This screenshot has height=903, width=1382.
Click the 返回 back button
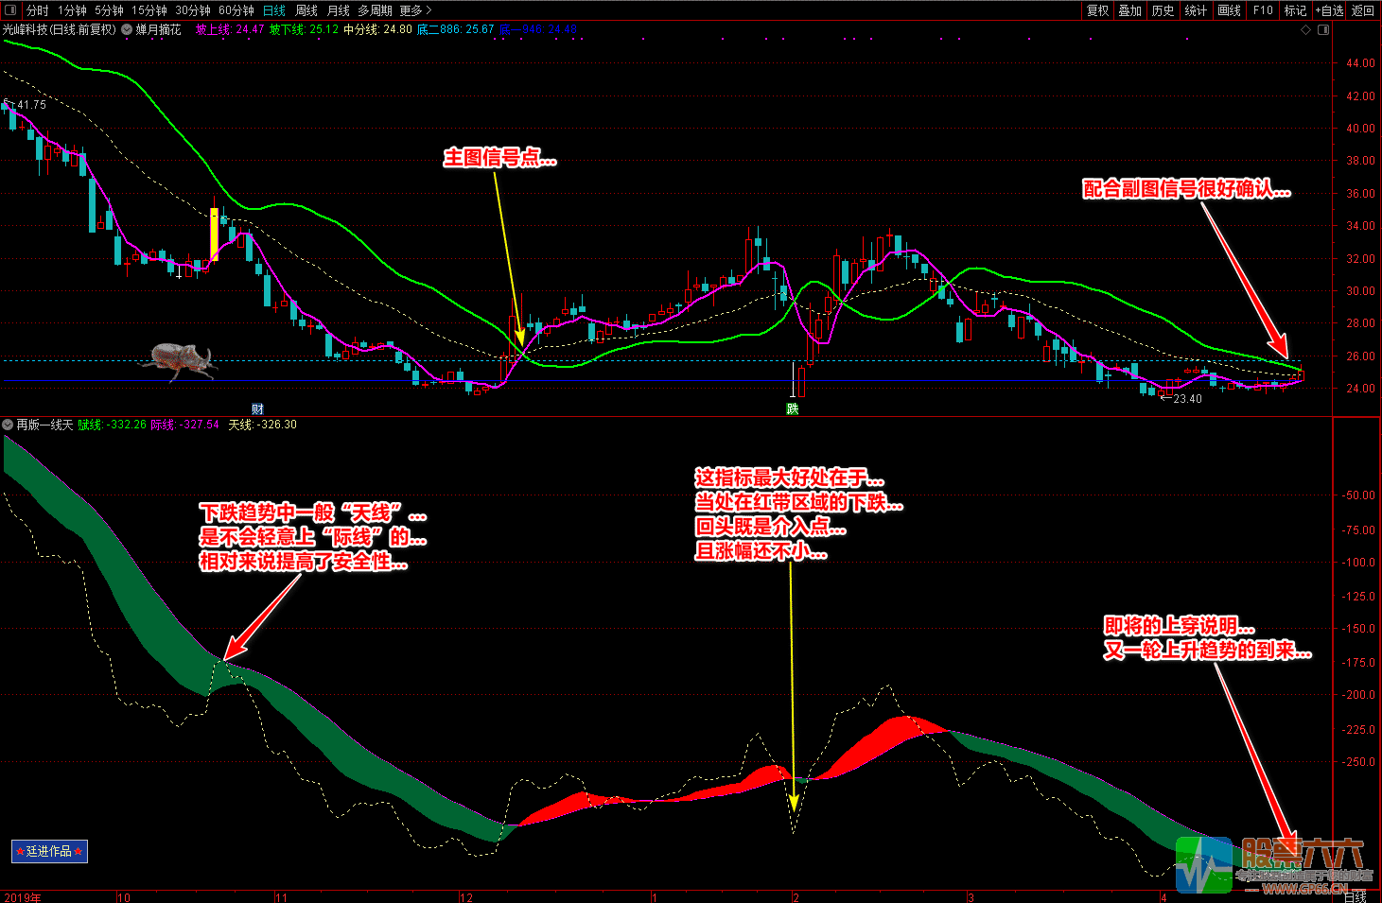[x=1363, y=10]
